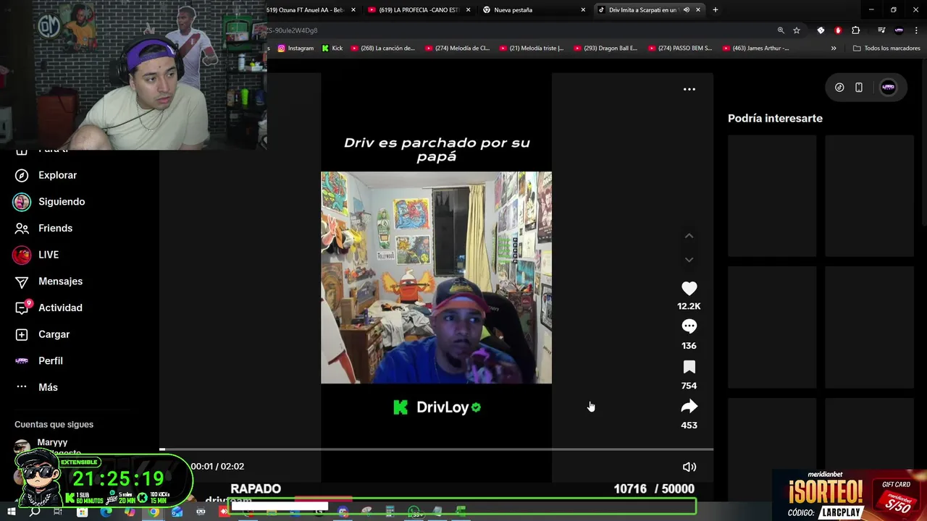Open the first Podría interesarte thumbnail
Screen dimensions: 927x521
click(x=772, y=195)
